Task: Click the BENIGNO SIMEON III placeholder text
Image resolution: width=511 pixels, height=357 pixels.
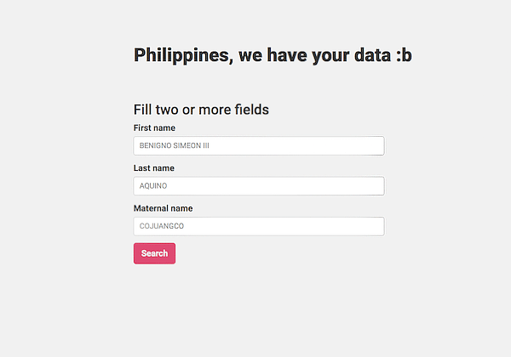Action: pyautogui.click(x=174, y=146)
